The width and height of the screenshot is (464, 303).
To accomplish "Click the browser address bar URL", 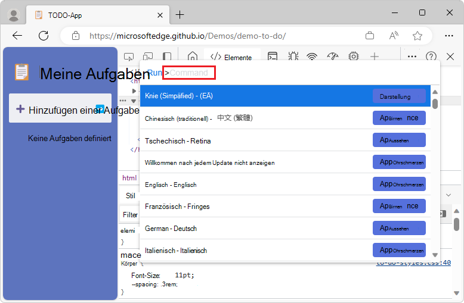I will tap(188, 36).
